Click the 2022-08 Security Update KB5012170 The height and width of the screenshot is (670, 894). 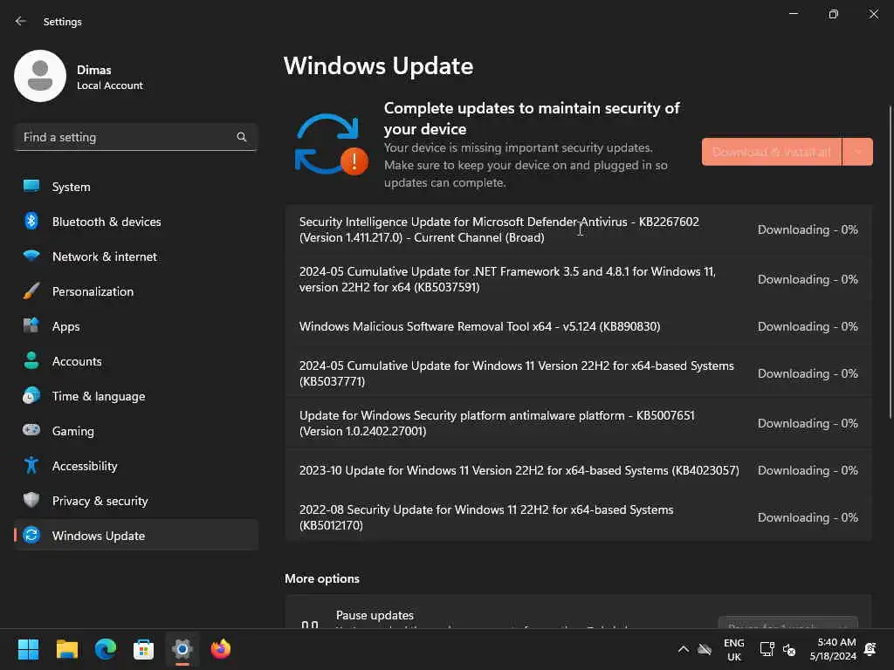click(x=578, y=517)
